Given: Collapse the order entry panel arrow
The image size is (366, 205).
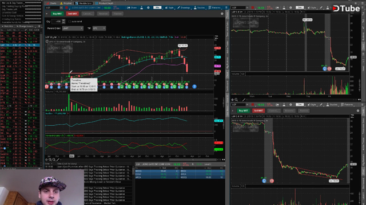Looking at the screenshot, I should click(x=47, y=14).
